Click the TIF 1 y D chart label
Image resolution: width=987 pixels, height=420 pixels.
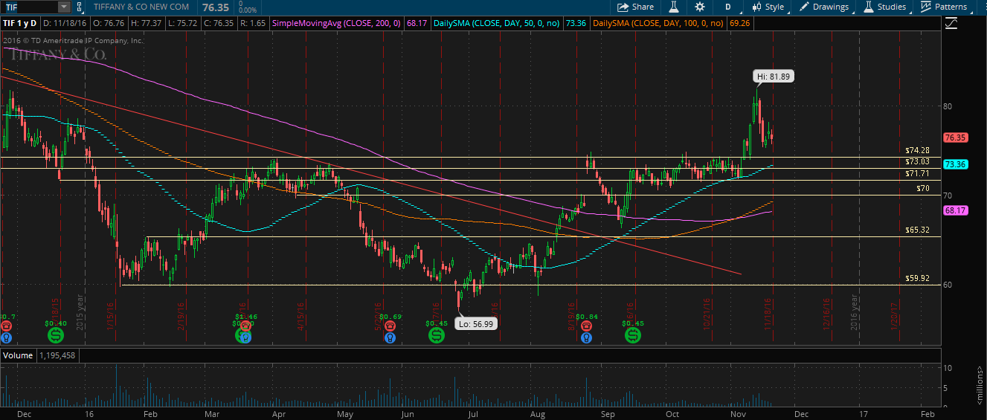[x=19, y=24]
